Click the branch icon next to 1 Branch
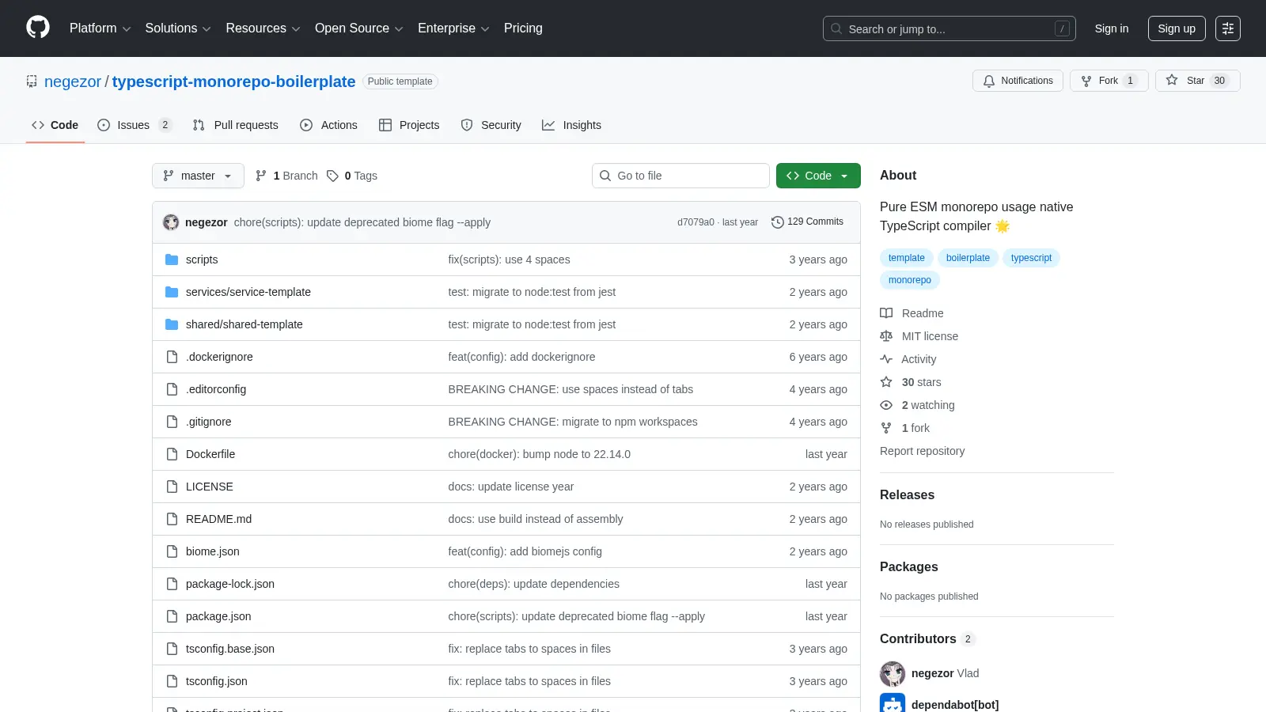Screen dimensions: 1266x712 261,176
